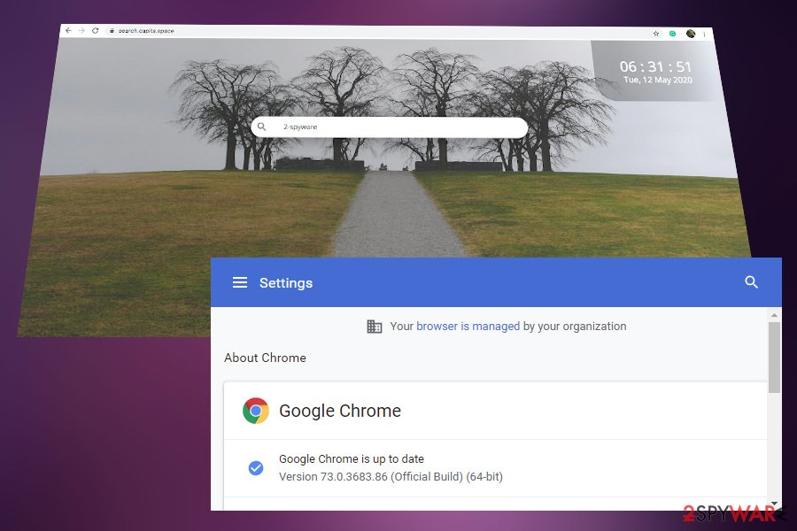Select the address bar URL search.capita.space
Viewport: 797px width, 531px height.
coord(146,31)
